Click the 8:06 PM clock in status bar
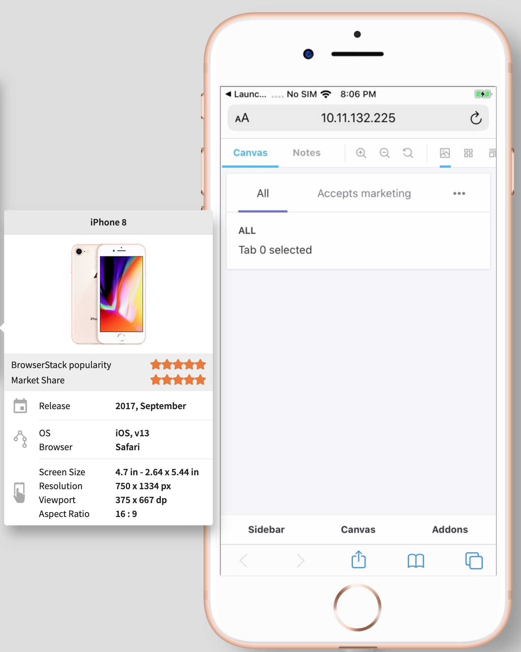This screenshot has height=652, width=521. pyautogui.click(x=358, y=94)
